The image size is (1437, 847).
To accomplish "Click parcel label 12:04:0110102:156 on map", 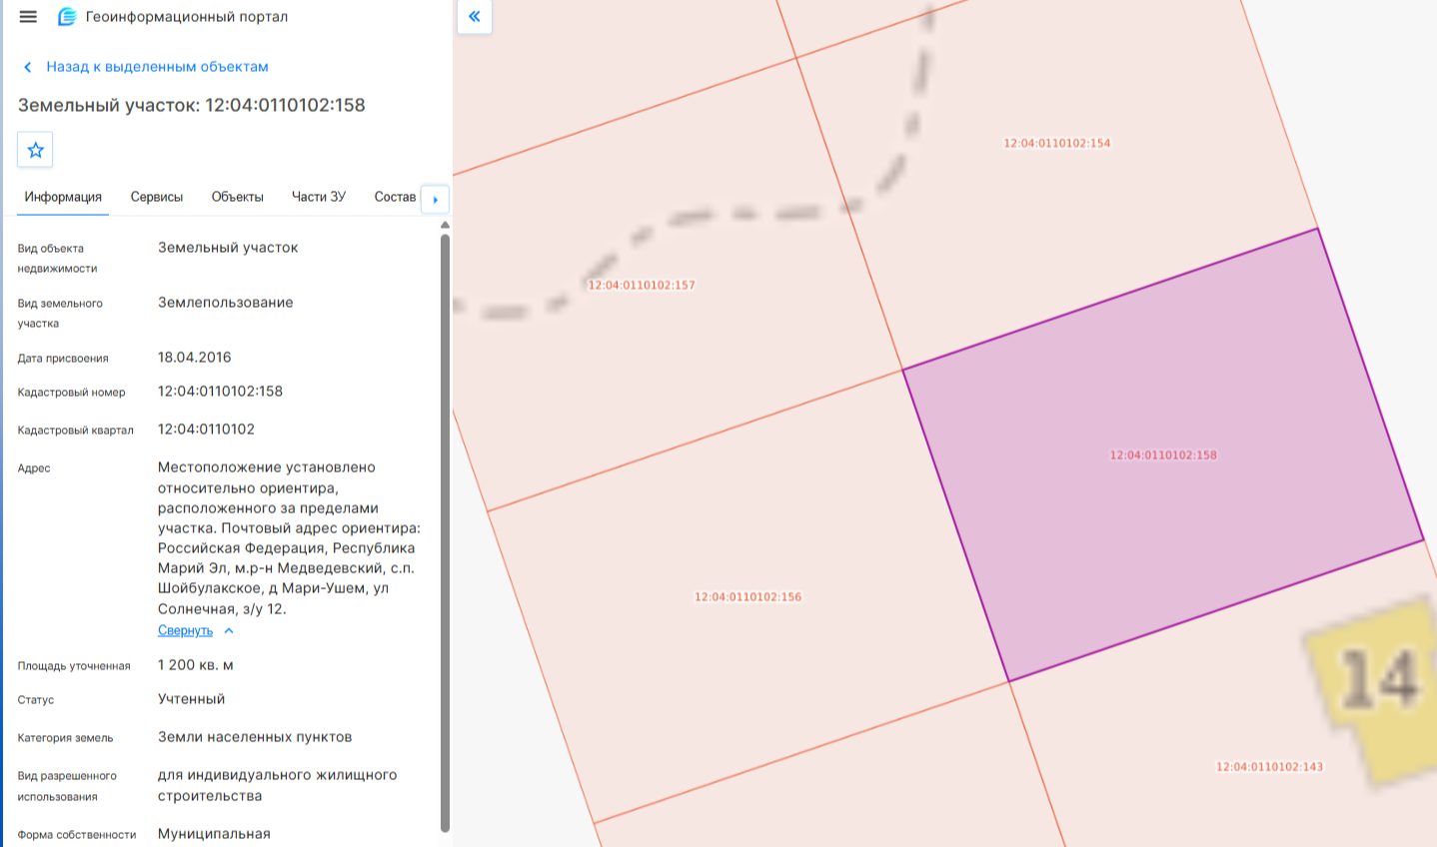I will 748,596.
